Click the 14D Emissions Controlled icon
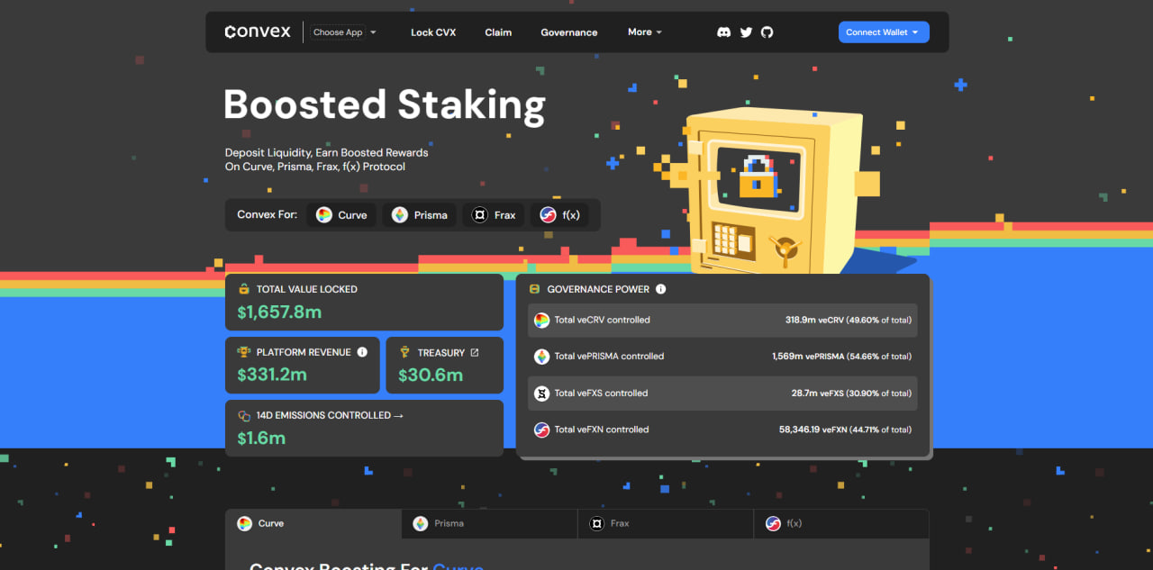This screenshot has height=570, width=1153. pyautogui.click(x=244, y=416)
